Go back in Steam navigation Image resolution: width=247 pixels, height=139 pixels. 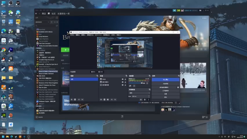tap(36, 14)
